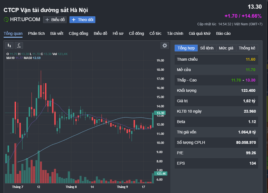Viewport: 268px width, 193px height.
Task: Open the fx indicators menu
Action: pyautogui.click(x=19, y=45)
